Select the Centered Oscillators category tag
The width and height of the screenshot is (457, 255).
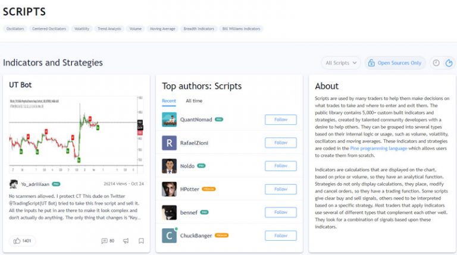pyautogui.click(x=49, y=29)
